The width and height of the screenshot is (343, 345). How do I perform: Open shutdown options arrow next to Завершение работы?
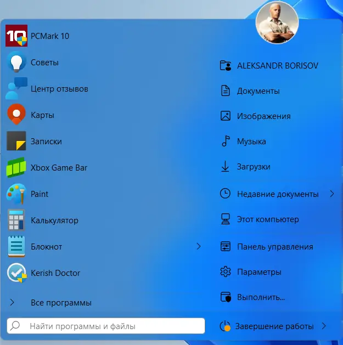324,326
